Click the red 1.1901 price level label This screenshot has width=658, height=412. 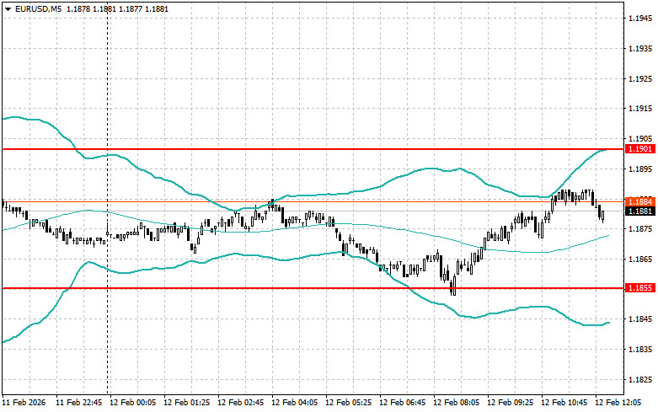pos(640,149)
